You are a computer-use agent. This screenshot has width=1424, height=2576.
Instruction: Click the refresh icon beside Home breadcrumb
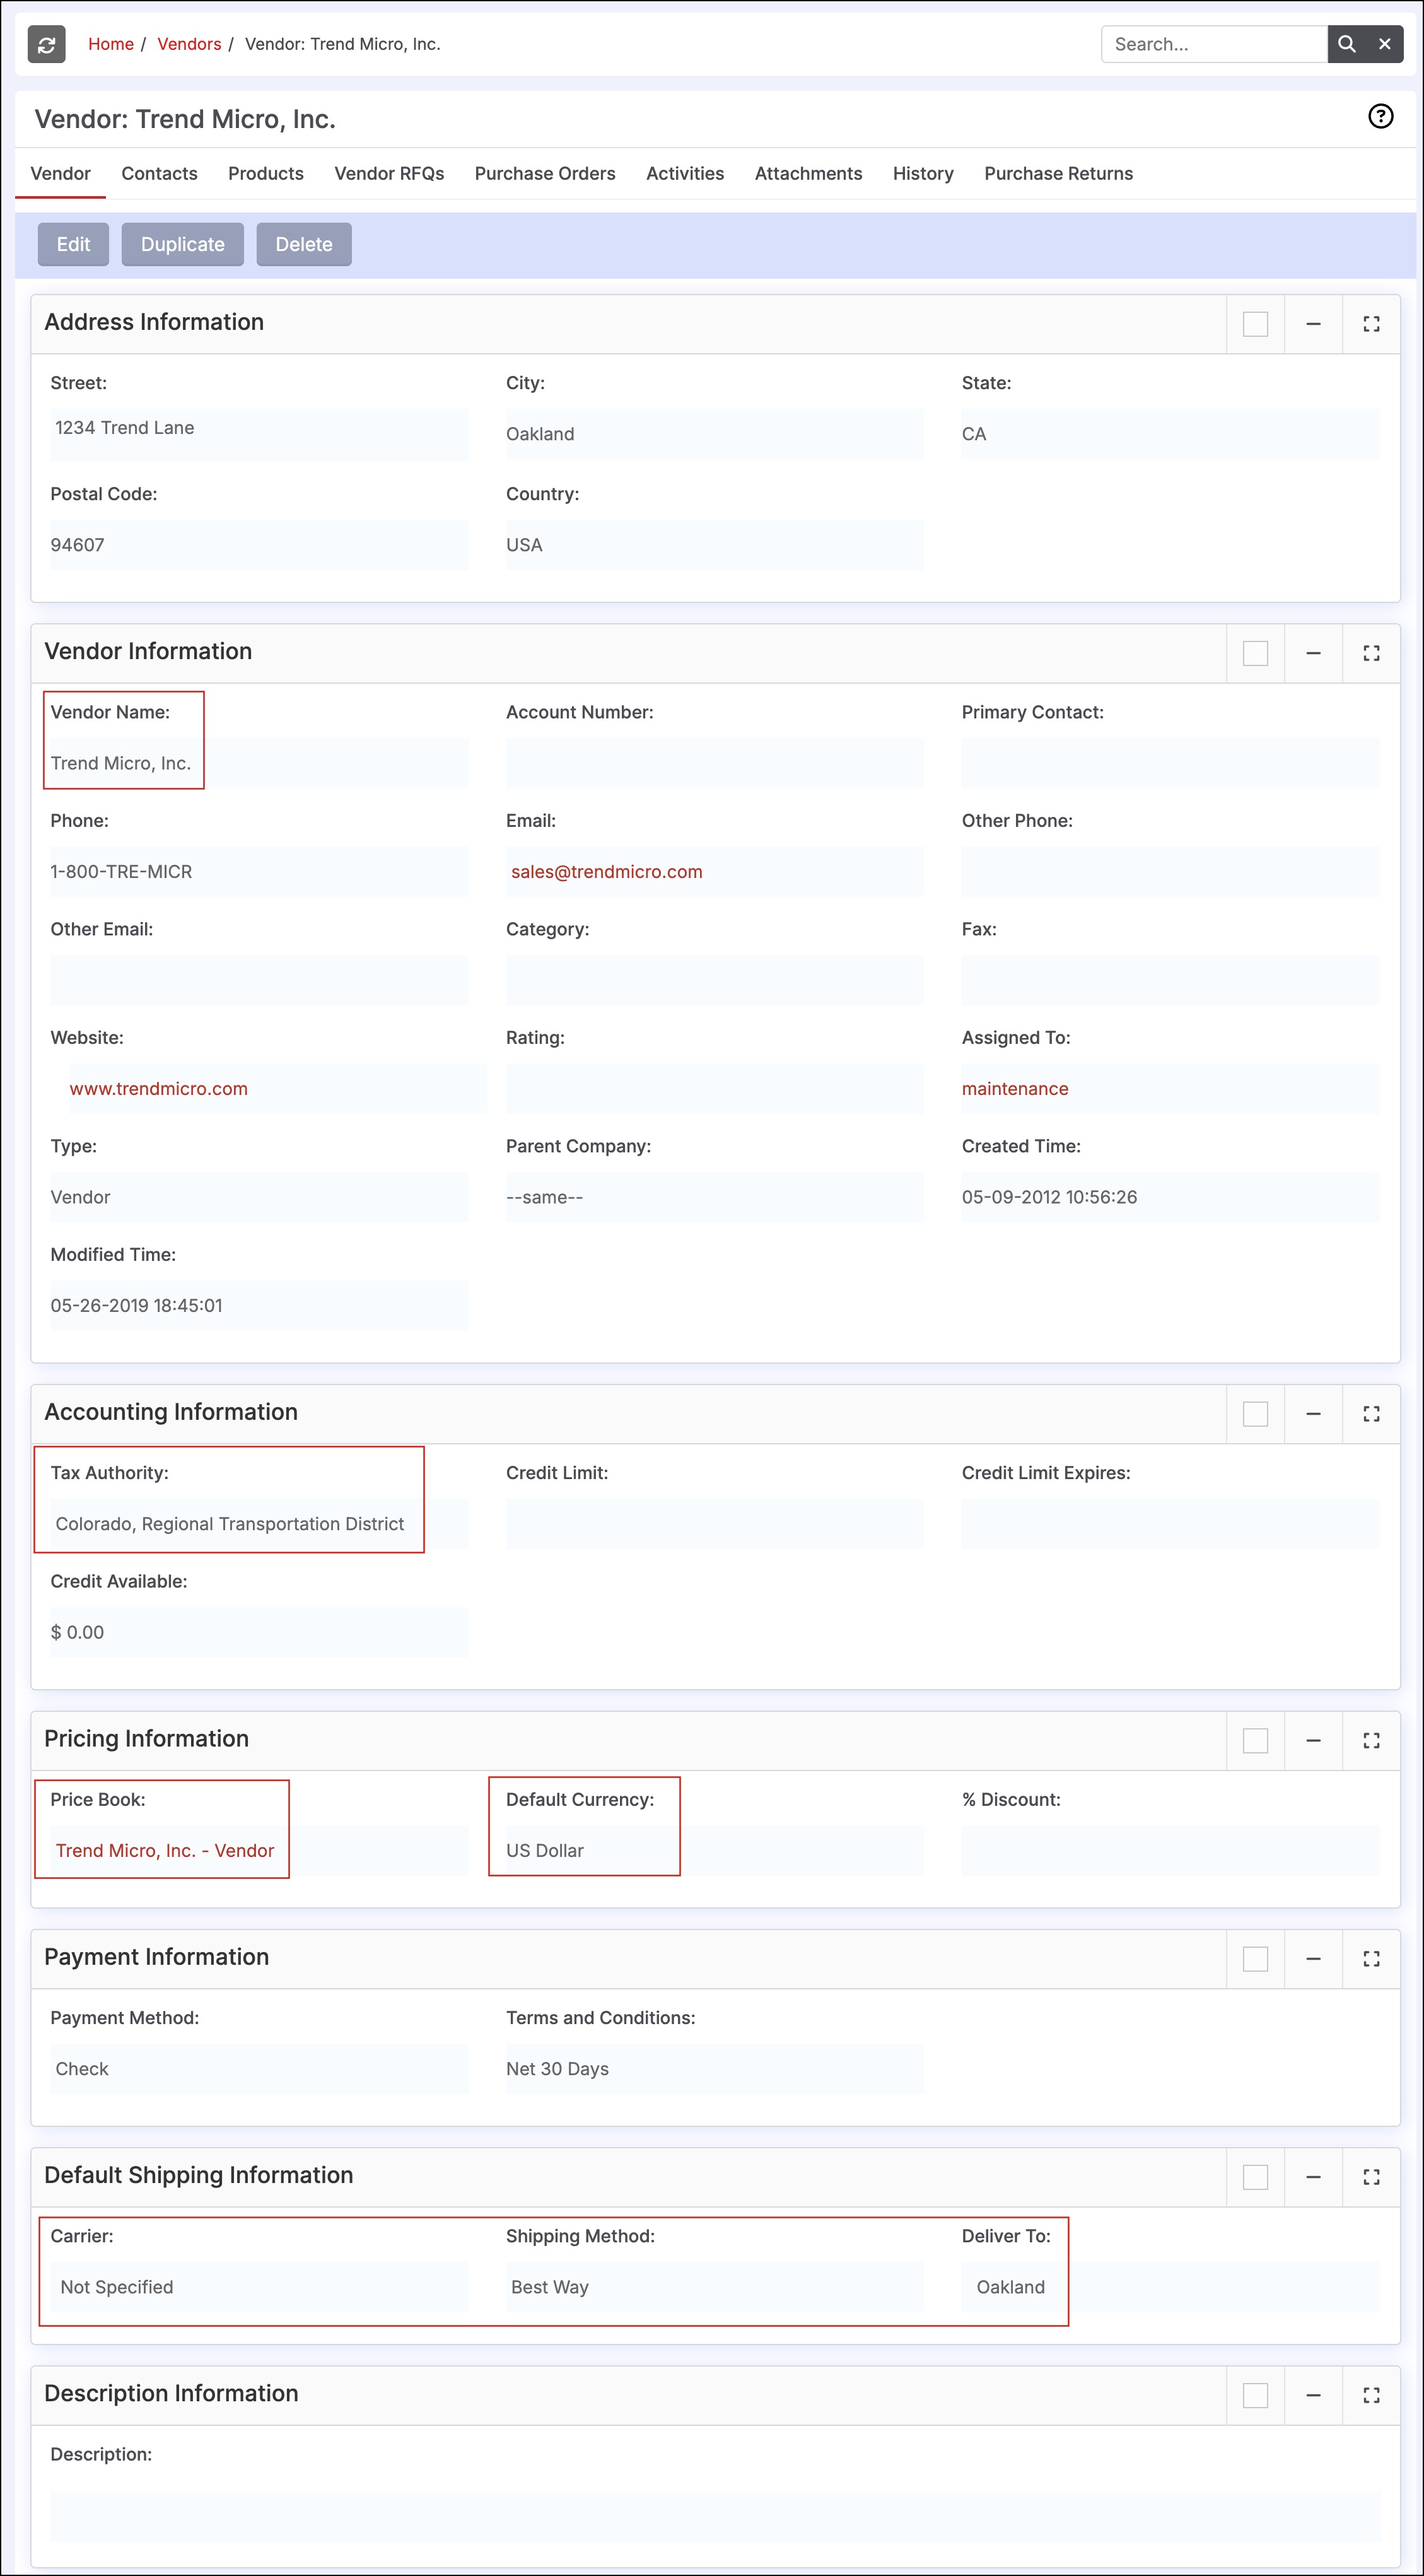pos(46,44)
